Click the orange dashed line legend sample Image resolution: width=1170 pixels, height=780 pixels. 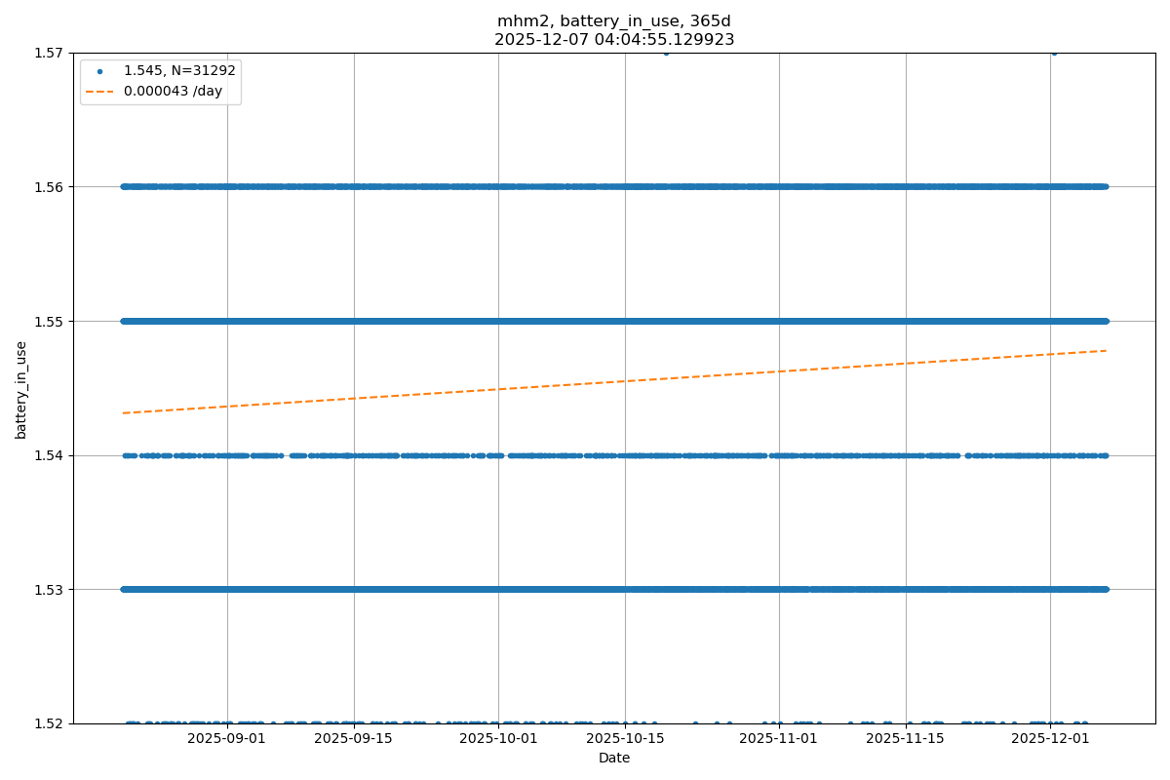coord(99,92)
